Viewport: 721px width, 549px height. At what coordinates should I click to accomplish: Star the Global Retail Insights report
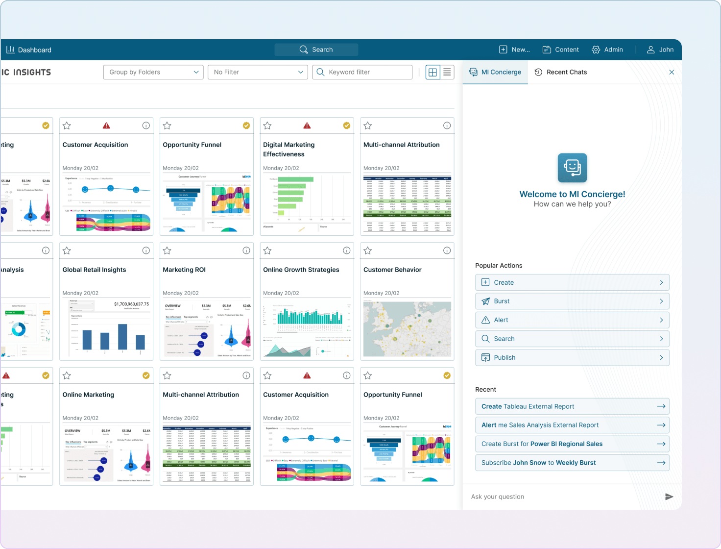pos(67,250)
